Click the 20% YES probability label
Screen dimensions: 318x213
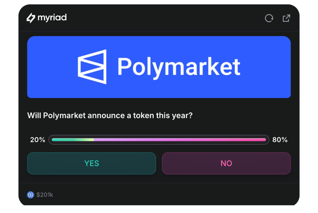(x=38, y=140)
